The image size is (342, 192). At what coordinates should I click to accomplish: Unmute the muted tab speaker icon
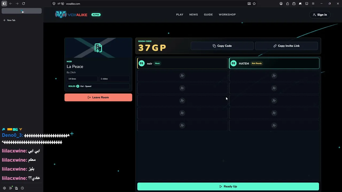coord(23,11)
